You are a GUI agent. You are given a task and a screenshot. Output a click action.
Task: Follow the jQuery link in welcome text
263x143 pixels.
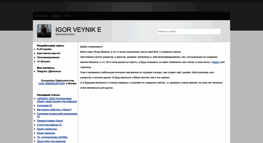coord(216,62)
